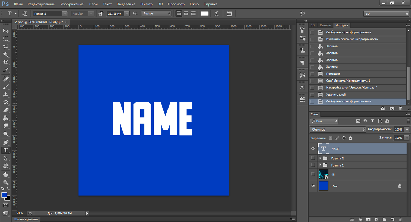Align text left
This screenshot has width=411, height=222.
[179, 14]
